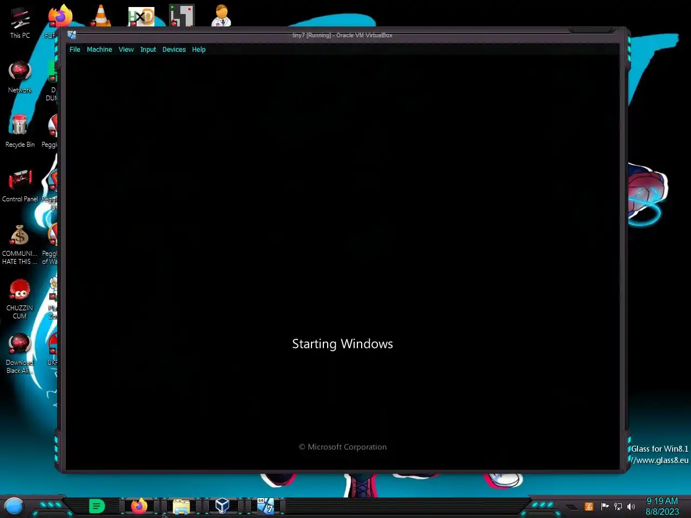The height and width of the screenshot is (518, 691).
Task: Select the Recycle Bin desktop icon
Action: coord(20,131)
